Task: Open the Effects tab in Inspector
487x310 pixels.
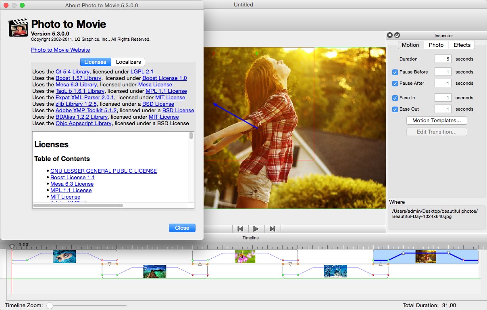Action: click(x=462, y=45)
